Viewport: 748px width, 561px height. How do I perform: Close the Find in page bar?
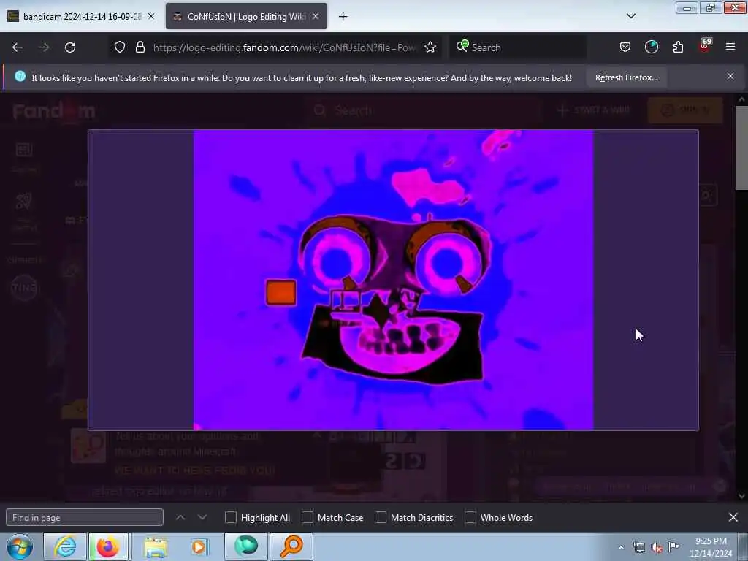click(733, 517)
